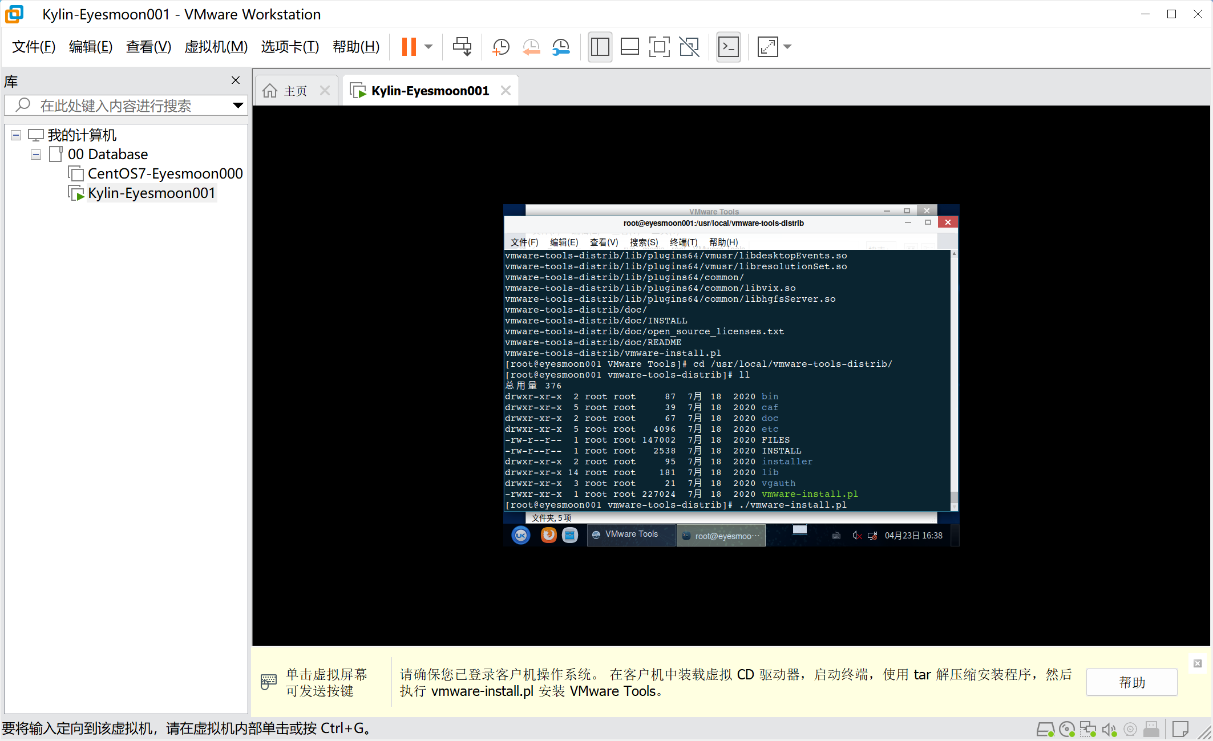Close the Kylin-Eyesmoon001 tab
The image size is (1213, 741).
coord(506,91)
